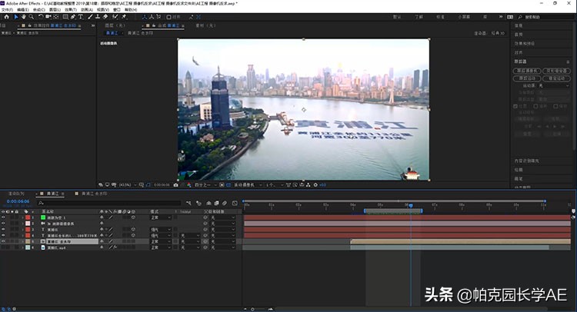Toggle the third checkbox in tracker panel
Viewport: 577px width, 312px height.
click(x=556, y=106)
